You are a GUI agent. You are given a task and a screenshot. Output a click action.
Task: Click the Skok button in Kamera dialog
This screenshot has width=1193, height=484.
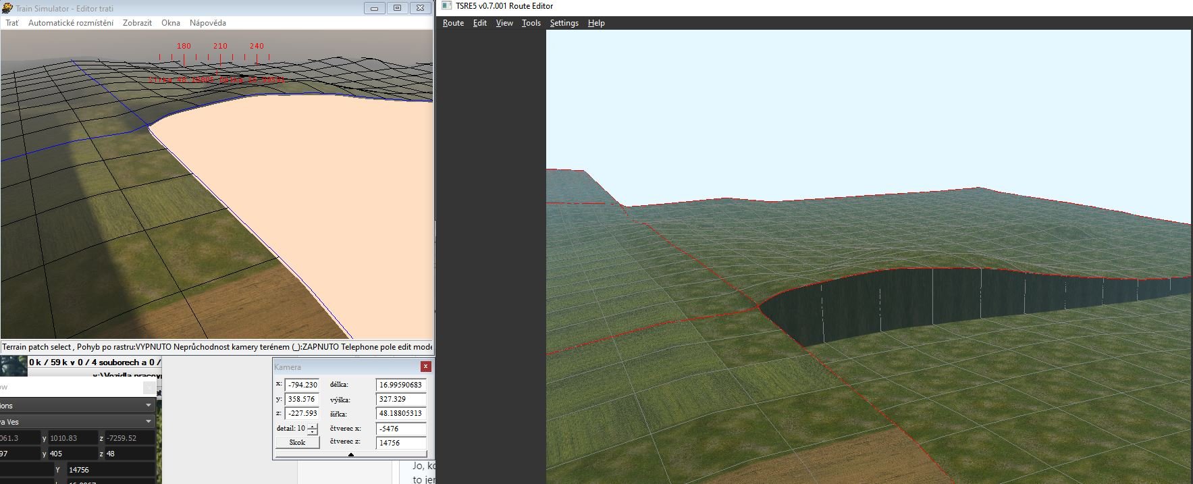[x=297, y=442]
